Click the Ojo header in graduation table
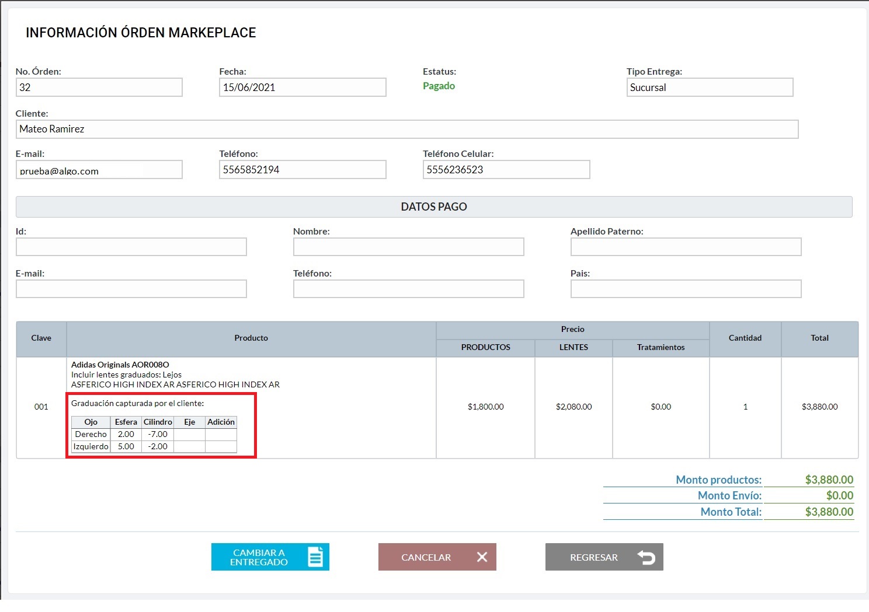Screen dimensions: 869x612 [91, 422]
